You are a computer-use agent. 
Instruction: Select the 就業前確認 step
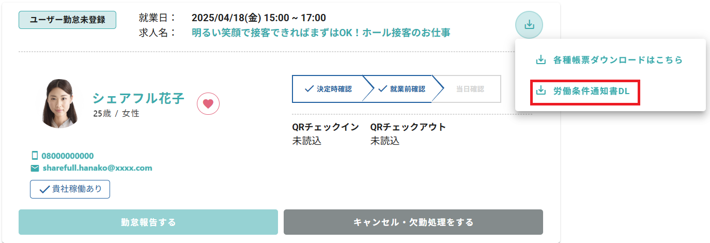pos(402,89)
